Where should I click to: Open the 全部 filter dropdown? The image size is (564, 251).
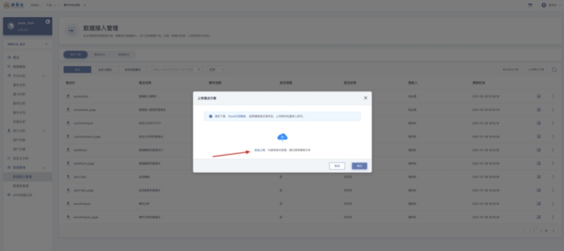217,69
